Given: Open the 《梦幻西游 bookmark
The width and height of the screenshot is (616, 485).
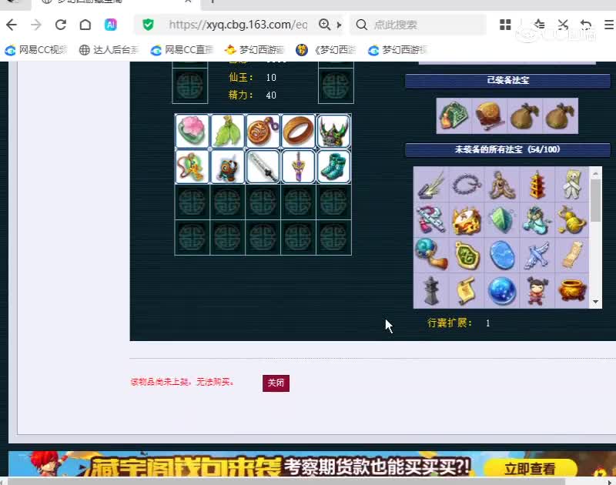Looking at the screenshot, I should (326, 50).
